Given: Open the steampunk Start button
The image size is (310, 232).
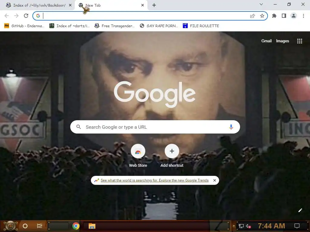Looking at the screenshot, I should point(11,226).
